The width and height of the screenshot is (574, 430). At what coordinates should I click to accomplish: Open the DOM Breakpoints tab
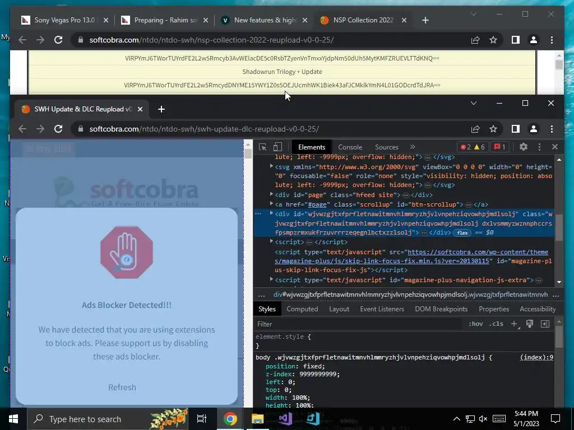pyautogui.click(x=441, y=309)
